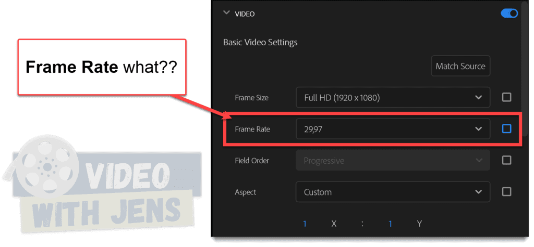Check the Frame Size match source checkbox
This screenshot has height=247, width=534.
507,98
